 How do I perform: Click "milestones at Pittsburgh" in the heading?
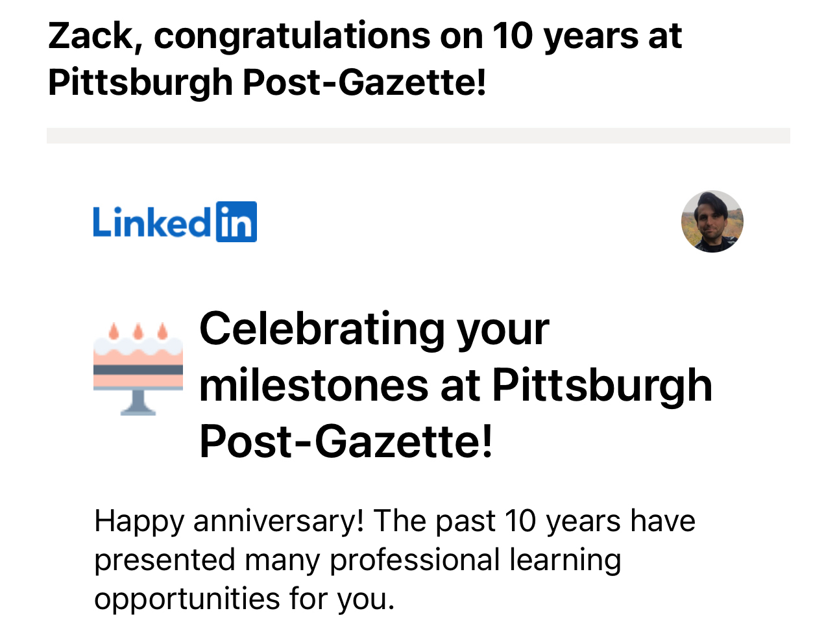[x=455, y=385]
